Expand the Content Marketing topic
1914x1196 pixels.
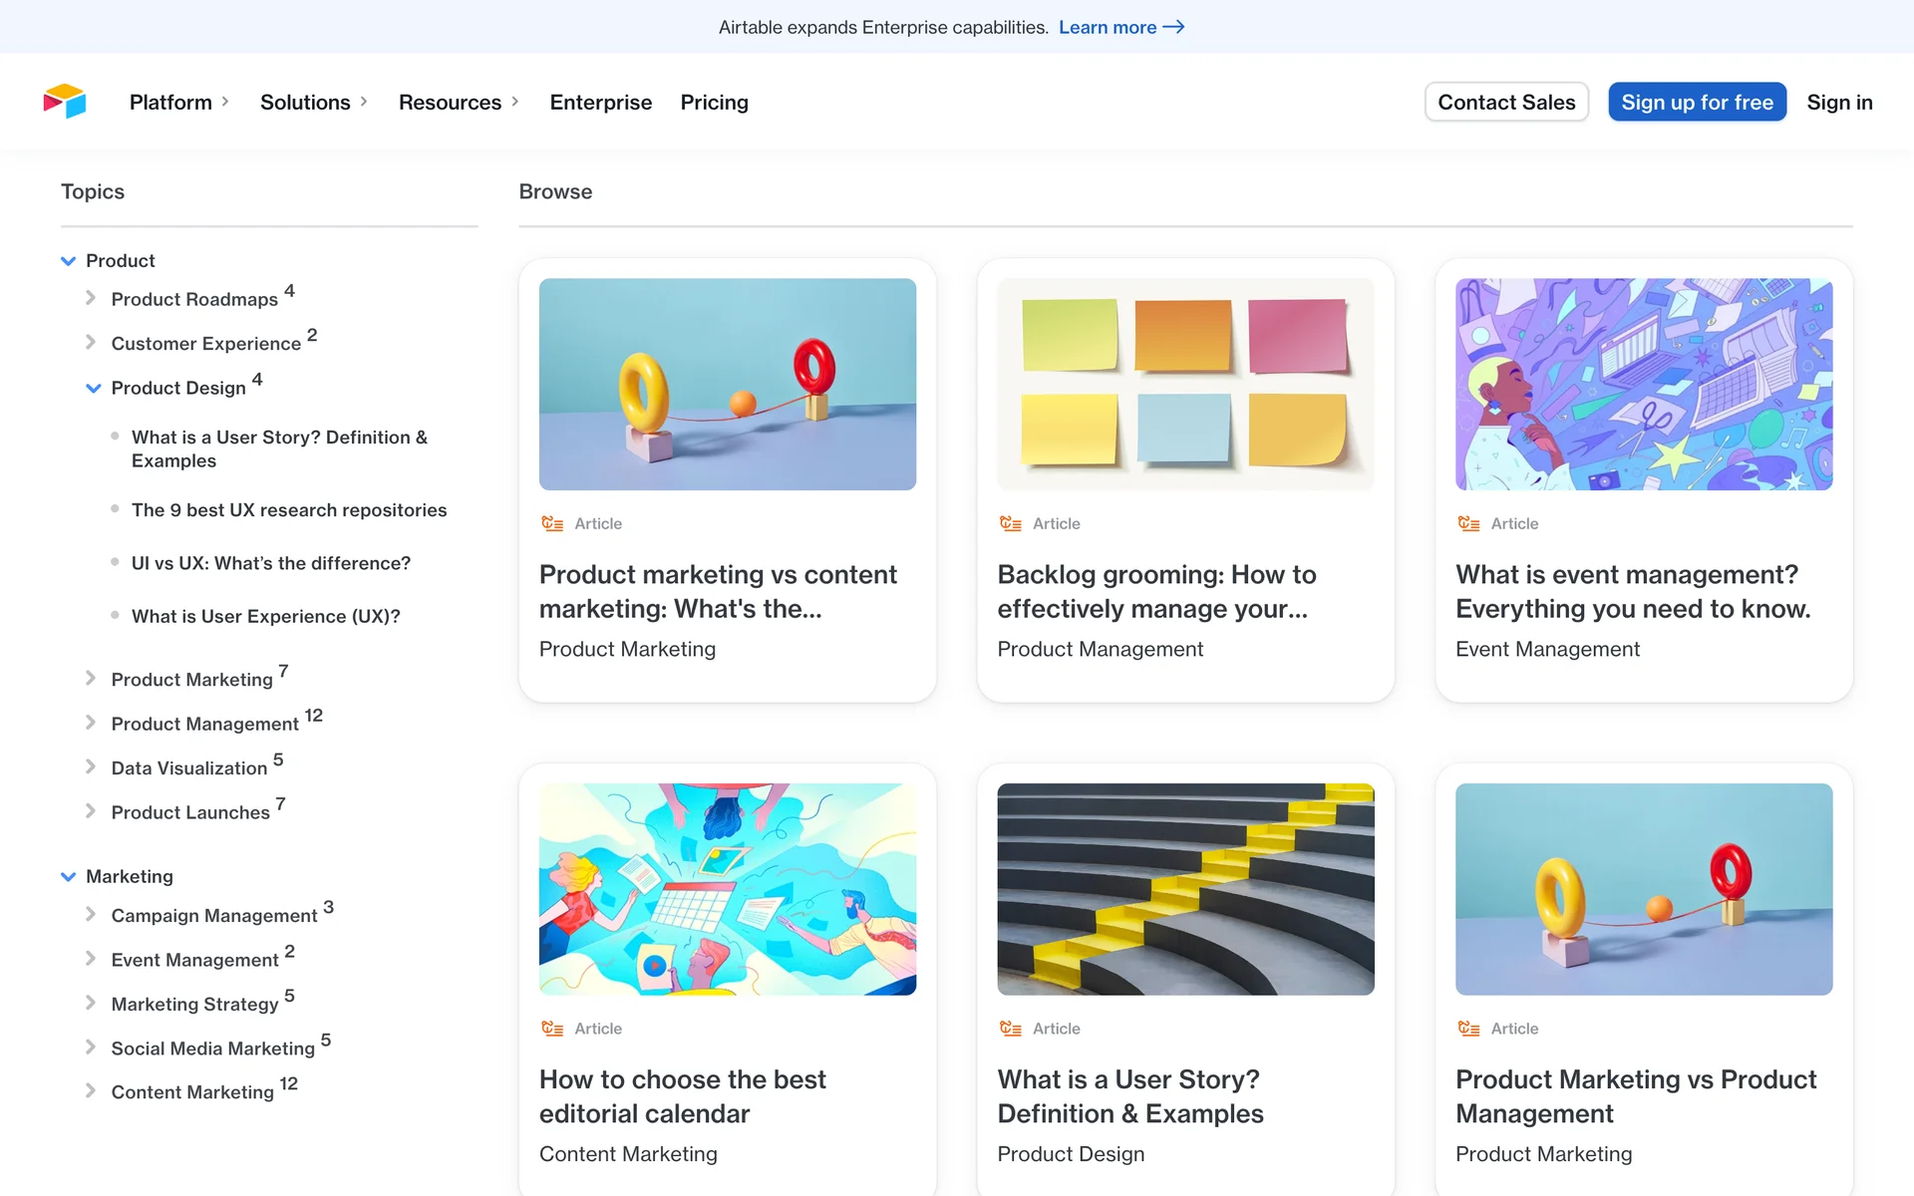click(91, 1091)
